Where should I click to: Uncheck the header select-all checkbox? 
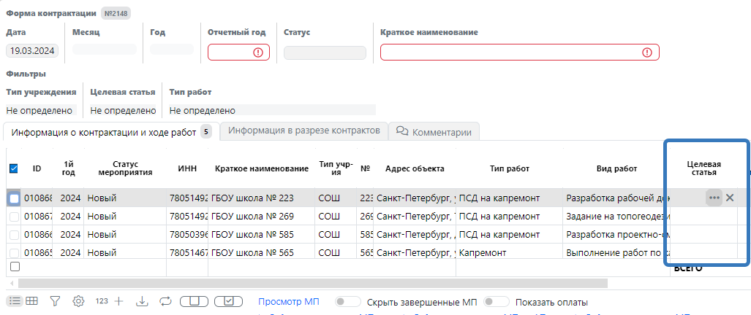pos(14,169)
